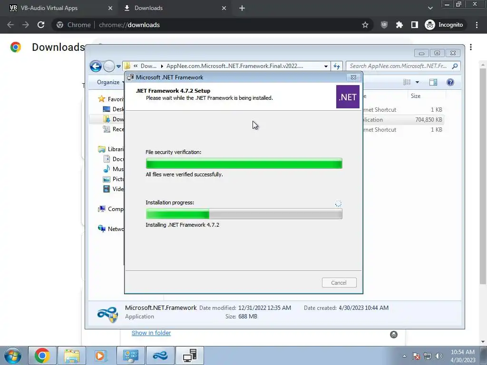Open the Windows Start button
This screenshot has height=365, width=487.
click(x=13, y=355)
